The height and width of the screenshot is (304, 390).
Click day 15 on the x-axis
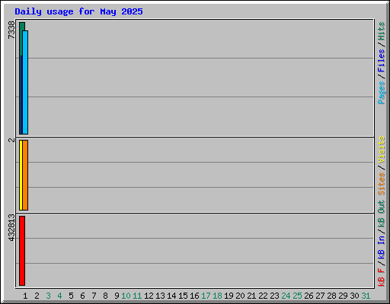[x=183, y=296]
